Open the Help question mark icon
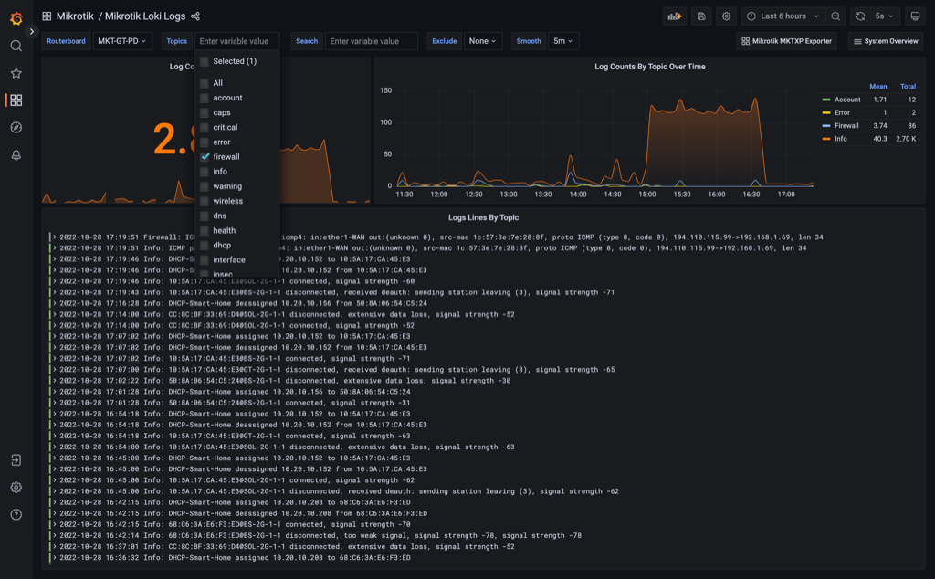Viewport: 935px width, 579px height. [16, 514]
